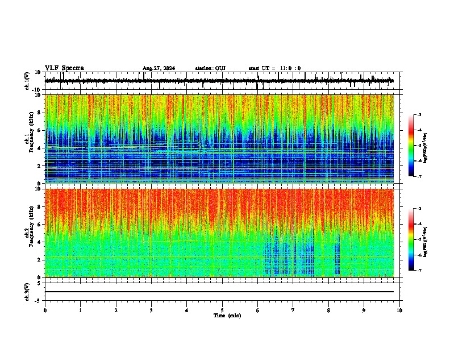The height and width of the screenshot is (348, 450).
Task: Click the ch.1 spectrogram color scale bar
Action: (411, 146)
